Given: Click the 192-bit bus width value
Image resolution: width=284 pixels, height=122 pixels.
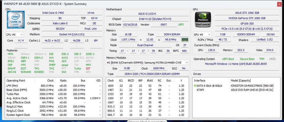Looking at the screenshot, I should [x=270, y=34].
